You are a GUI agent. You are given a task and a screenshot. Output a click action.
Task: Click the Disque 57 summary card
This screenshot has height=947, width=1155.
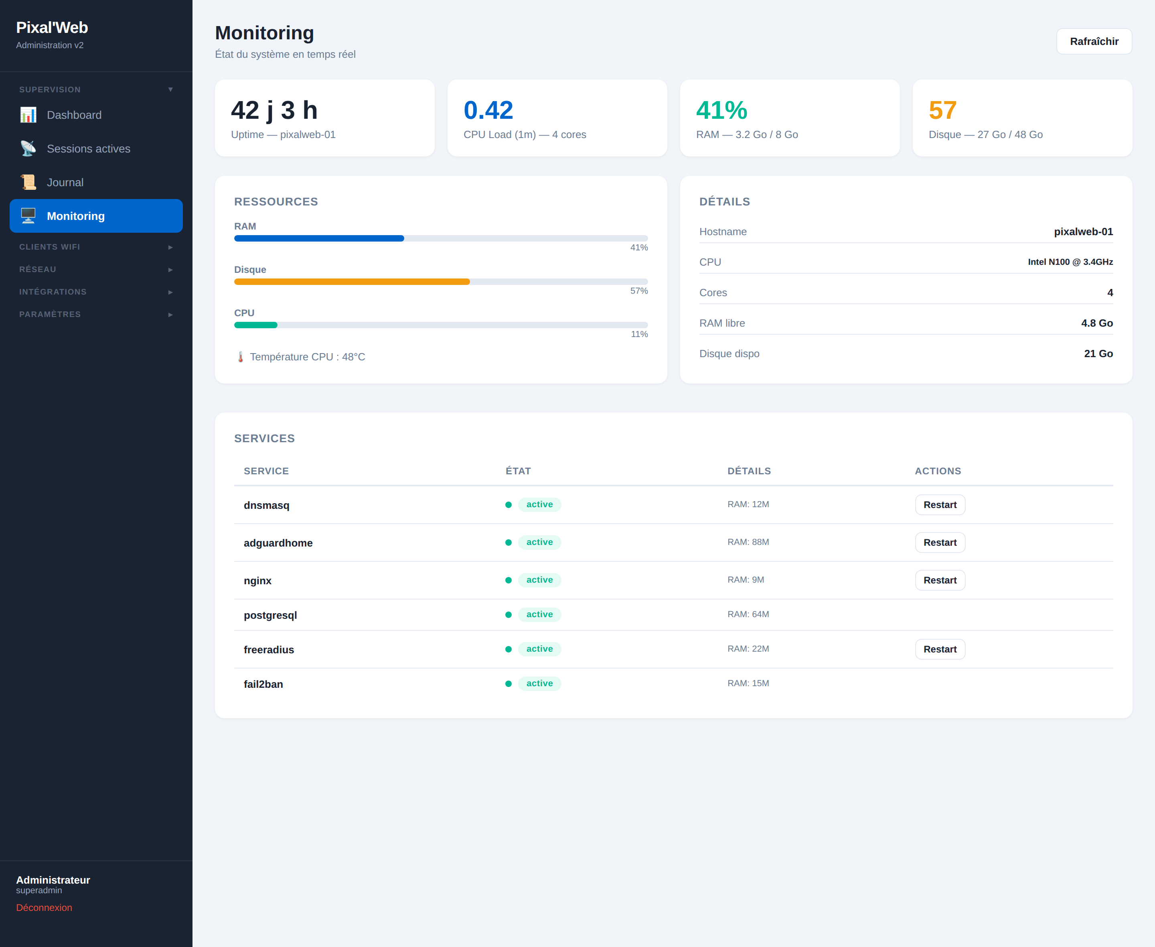pyautogui.click(x=1023, y=118)
